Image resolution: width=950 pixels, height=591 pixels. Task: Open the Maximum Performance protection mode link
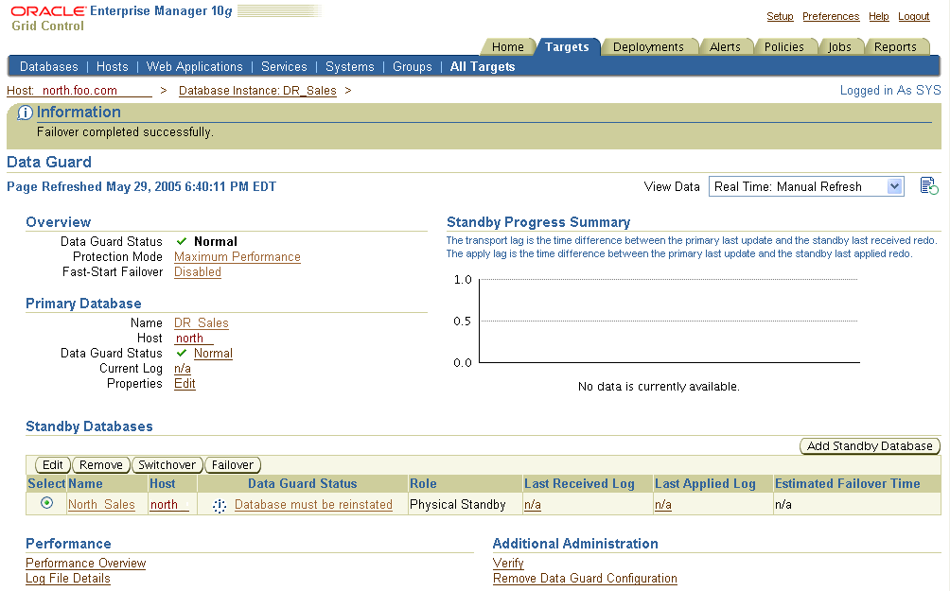[x=237, y=256]
